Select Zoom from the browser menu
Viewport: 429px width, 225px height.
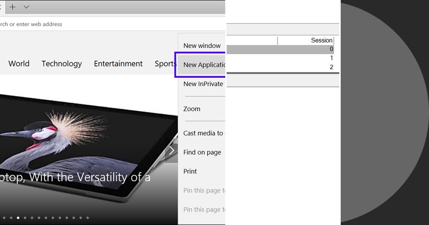[x=192, y=109]
